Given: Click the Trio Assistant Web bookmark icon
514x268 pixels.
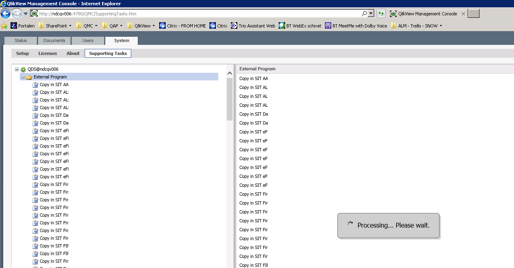Looking at the screenshot, I should click(x=234, y=26).
